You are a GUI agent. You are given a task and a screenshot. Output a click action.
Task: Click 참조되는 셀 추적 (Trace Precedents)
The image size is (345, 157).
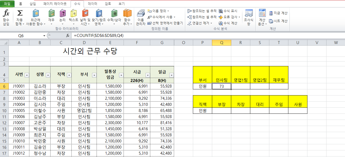(202, 11)
